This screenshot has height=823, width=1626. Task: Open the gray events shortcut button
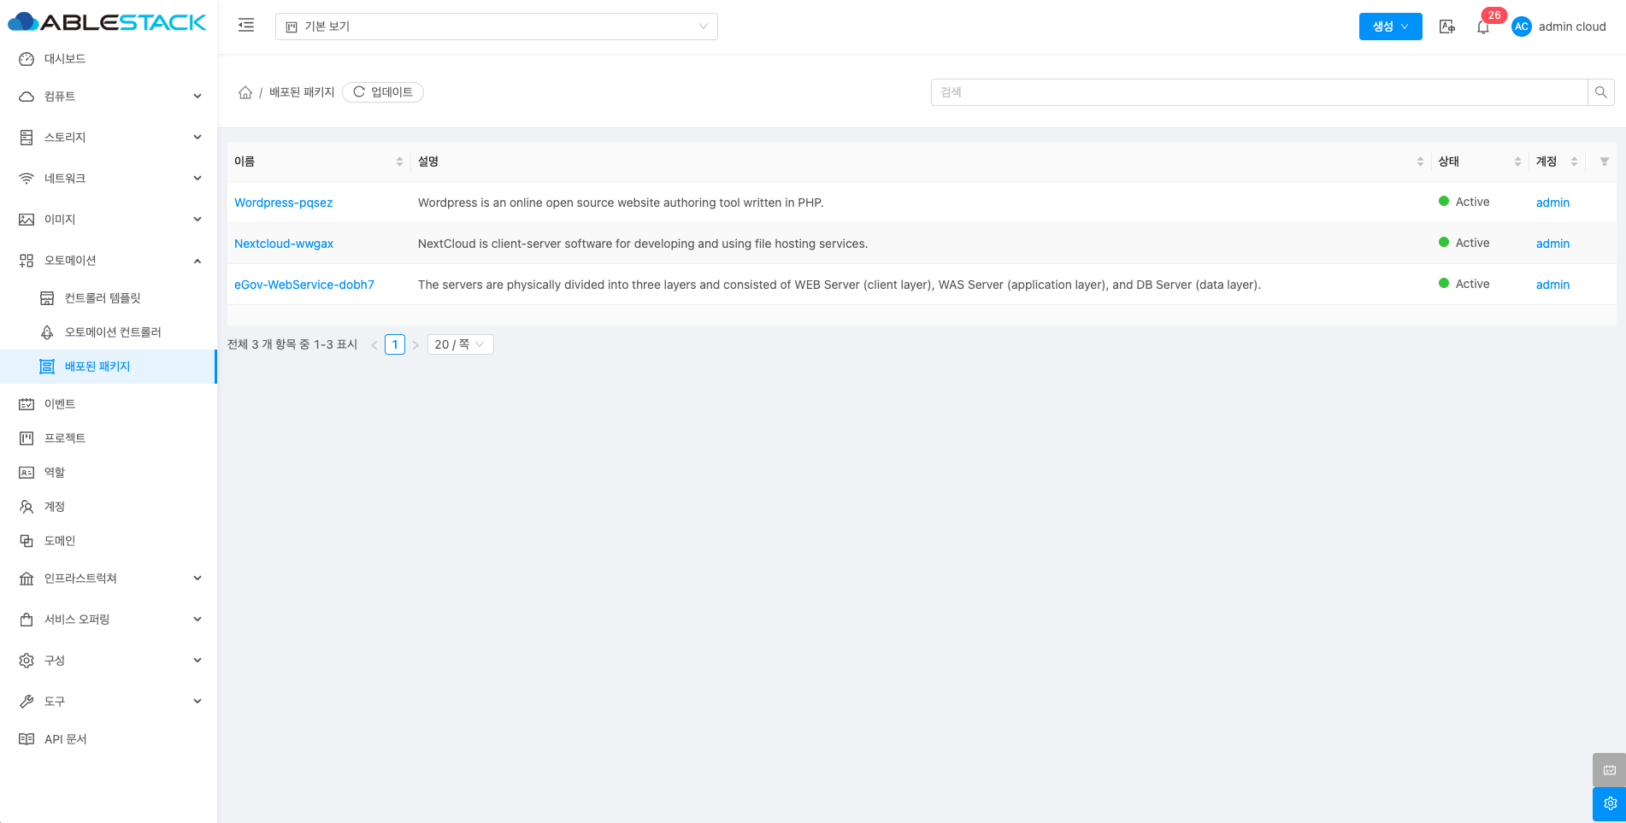1609,770
